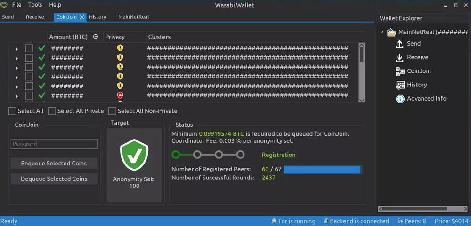Click Enqueue Selected Coins button
471x226 pixels.
[54, 164]
